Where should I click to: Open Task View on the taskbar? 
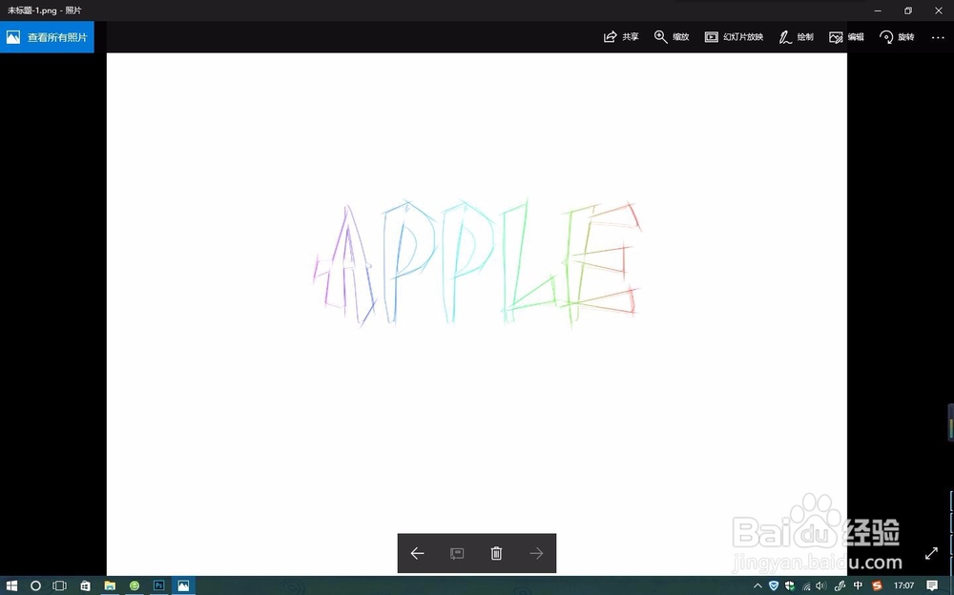[x=59, y=585]
